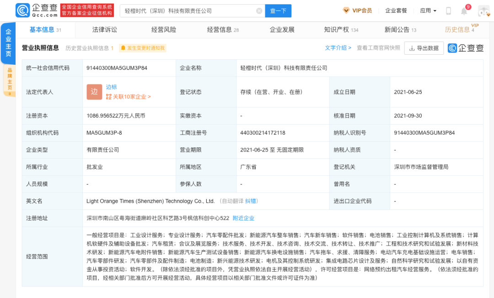494x298 pixels.
Task: Click English name Light Orange Times text
Action: (150, 201)
